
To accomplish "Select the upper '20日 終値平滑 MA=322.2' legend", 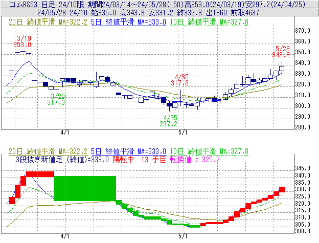I will tap(48, 22).
